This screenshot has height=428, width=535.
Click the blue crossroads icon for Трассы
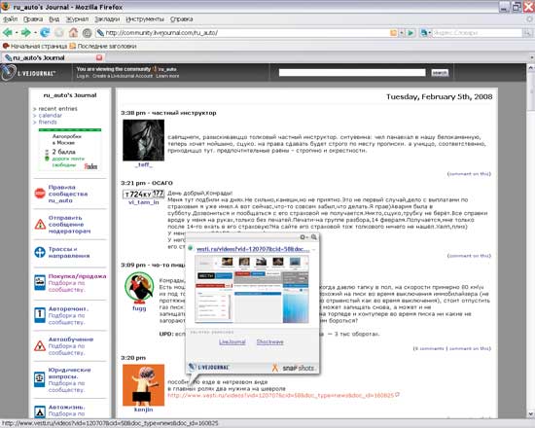(x=40, y=252)
